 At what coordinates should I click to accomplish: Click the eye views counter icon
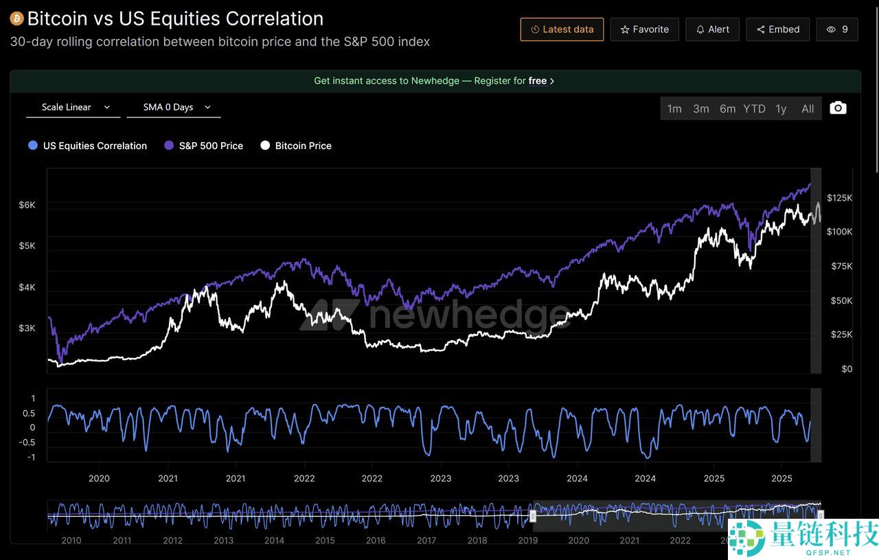(x=831, y=30)
